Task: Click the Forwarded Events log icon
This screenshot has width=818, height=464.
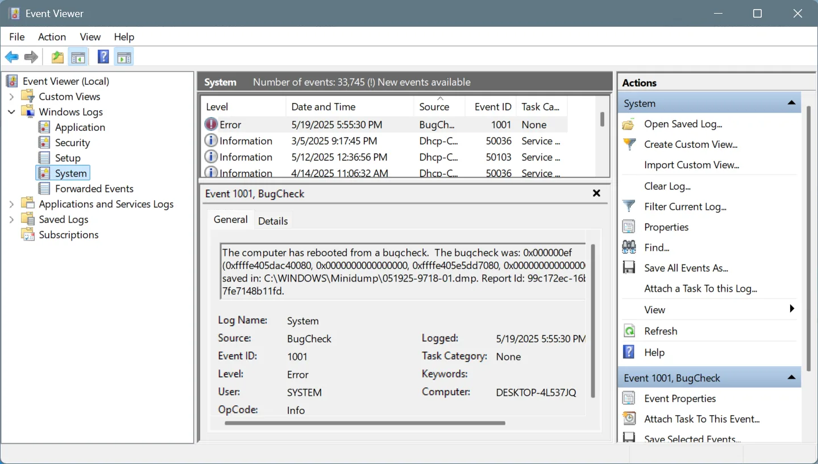Action: point(44,188)
